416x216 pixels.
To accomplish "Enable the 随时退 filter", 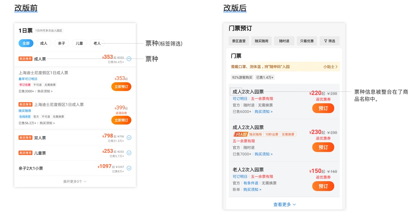I will coord(284,41).
